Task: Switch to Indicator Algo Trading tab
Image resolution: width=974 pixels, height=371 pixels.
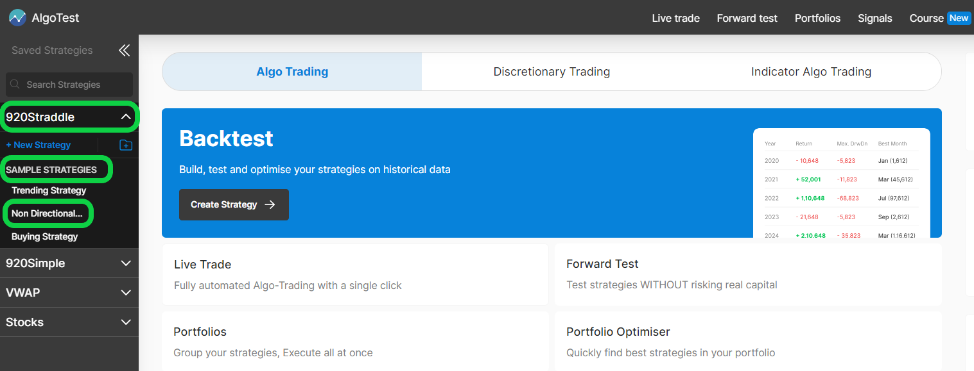Action: click(811, 72)
